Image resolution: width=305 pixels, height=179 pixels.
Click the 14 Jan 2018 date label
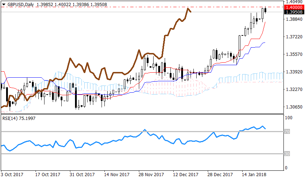[x=254, y=175]
